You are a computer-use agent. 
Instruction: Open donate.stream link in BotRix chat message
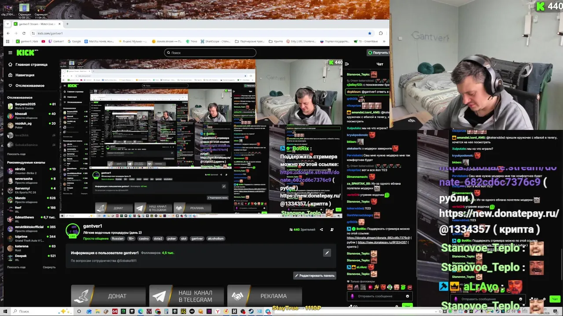[378, 237]
